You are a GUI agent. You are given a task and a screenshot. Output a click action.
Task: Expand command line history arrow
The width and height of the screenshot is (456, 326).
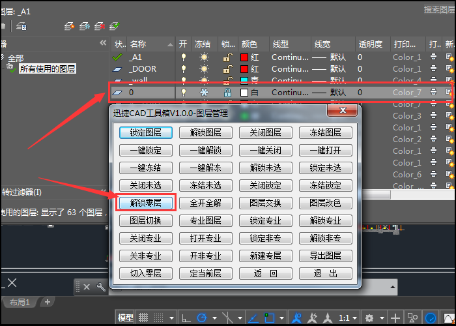[392, 287]
